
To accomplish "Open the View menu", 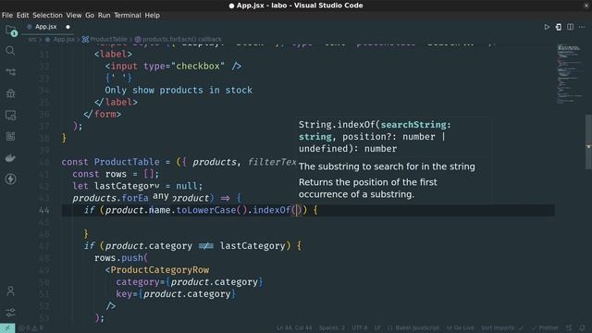I will (x=74, y=15).
